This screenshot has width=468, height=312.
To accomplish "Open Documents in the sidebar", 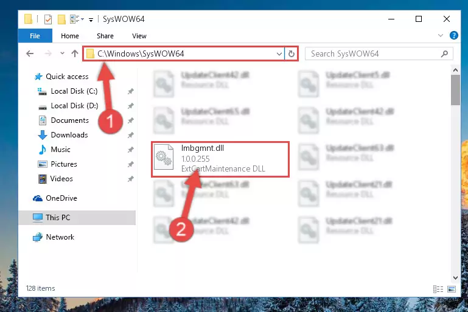I will 70,120.
